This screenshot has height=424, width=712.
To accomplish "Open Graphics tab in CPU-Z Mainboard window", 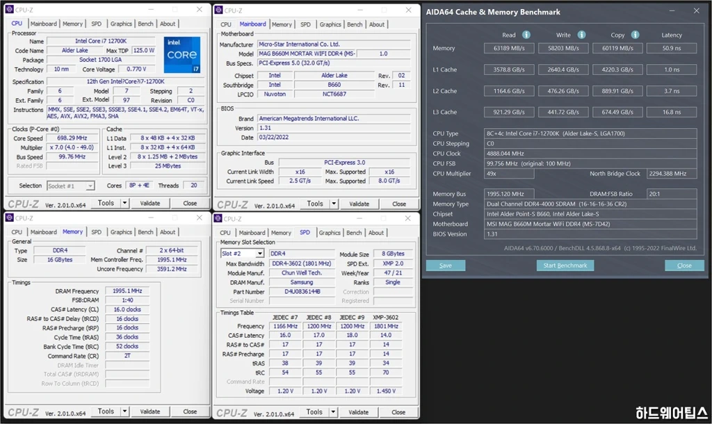I will [x=330, y=24].
